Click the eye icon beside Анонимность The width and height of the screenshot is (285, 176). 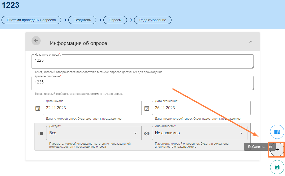[x=147, y=133]
